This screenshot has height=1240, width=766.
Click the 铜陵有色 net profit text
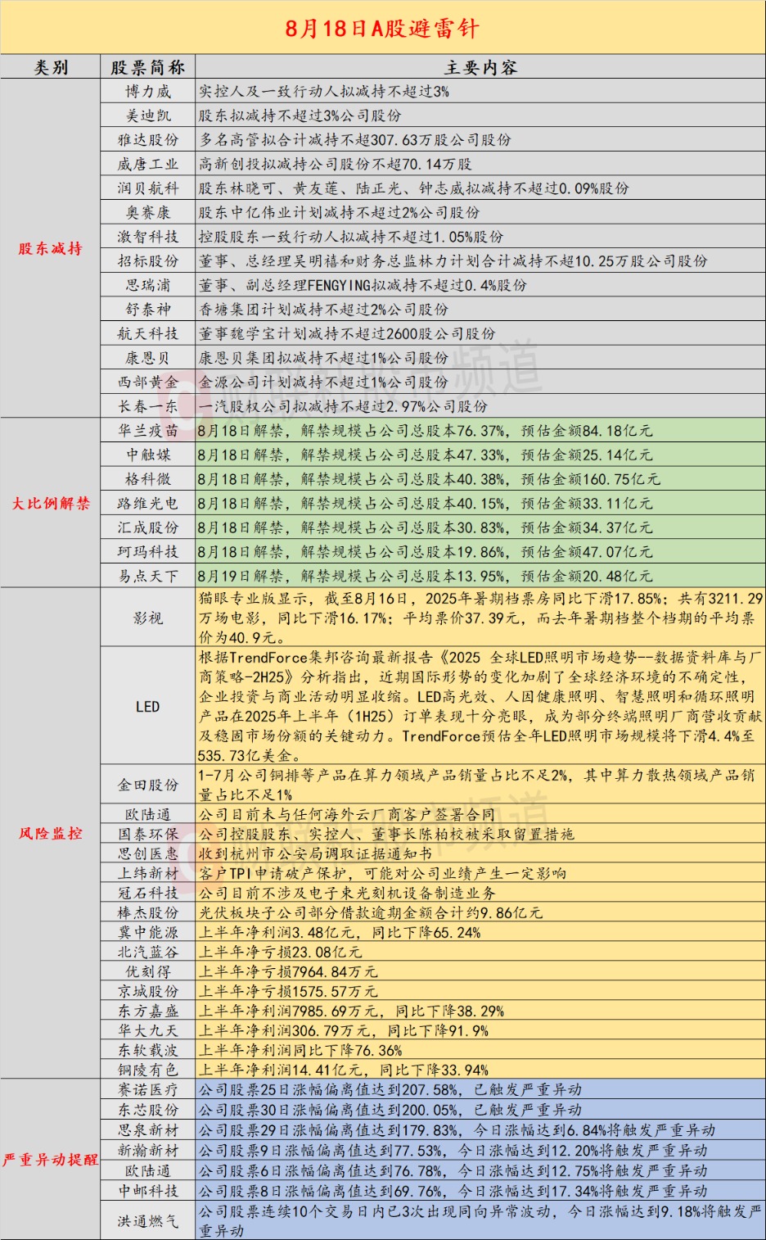click(344, 1070)
